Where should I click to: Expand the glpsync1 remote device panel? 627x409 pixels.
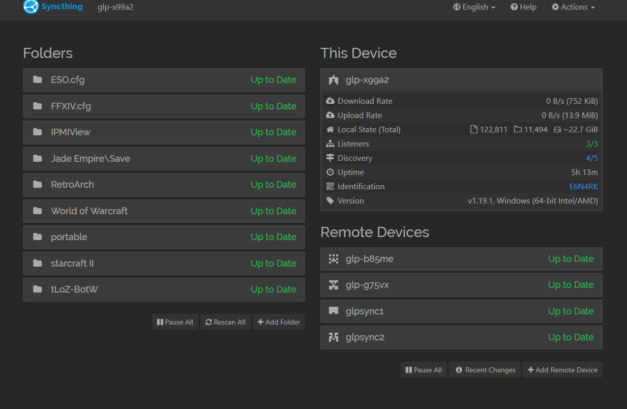[461, 311]
